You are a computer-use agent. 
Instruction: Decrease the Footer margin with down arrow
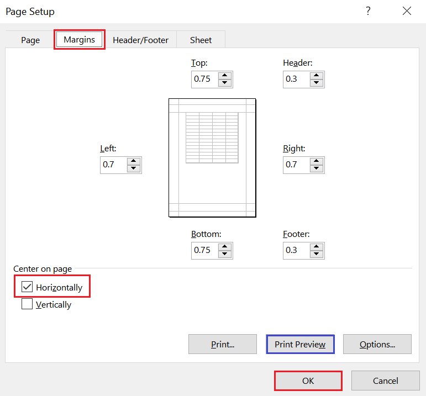(x=317, y=254)
